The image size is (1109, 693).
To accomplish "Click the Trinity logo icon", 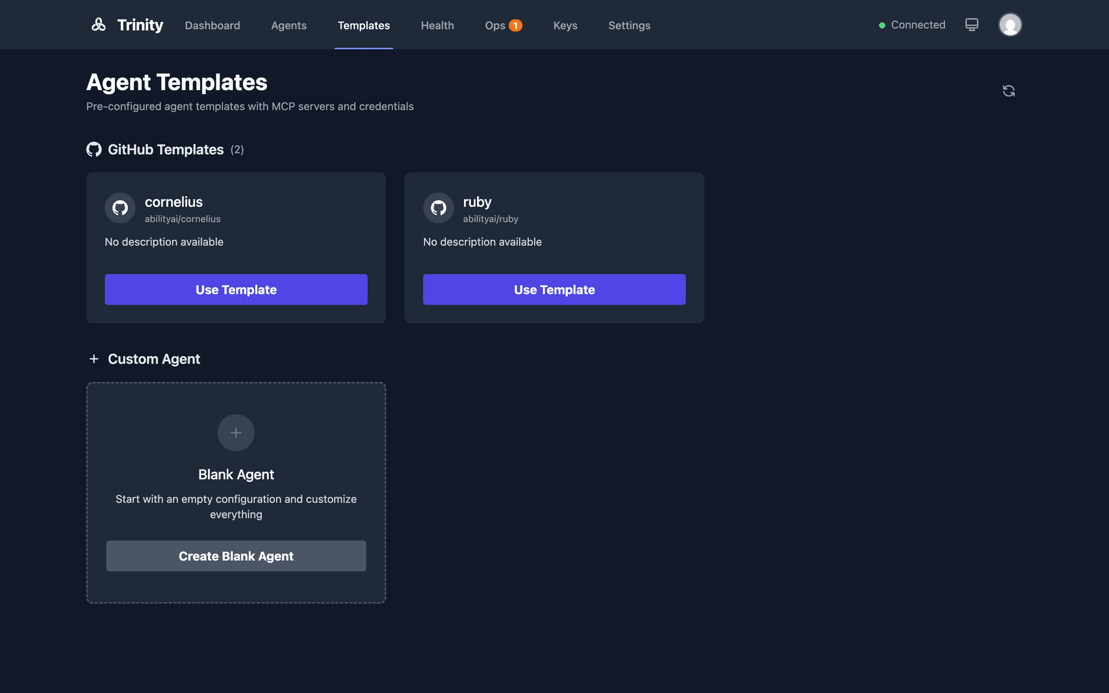I will pyautogui.click(x=99, y=24).
